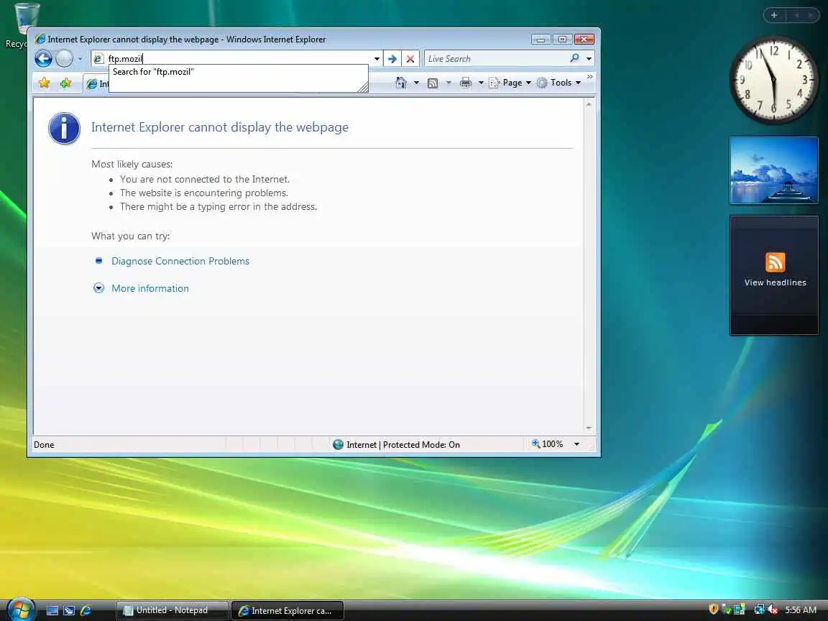This screenshot has width=828, height=621.
Task: Open the Print options dropdown arrow
Action: point(481,83)
